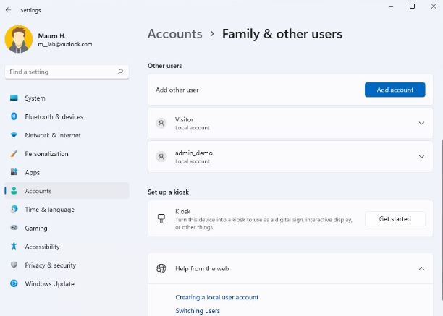Click Accounts in the breadcrumb

pos(175,34)
